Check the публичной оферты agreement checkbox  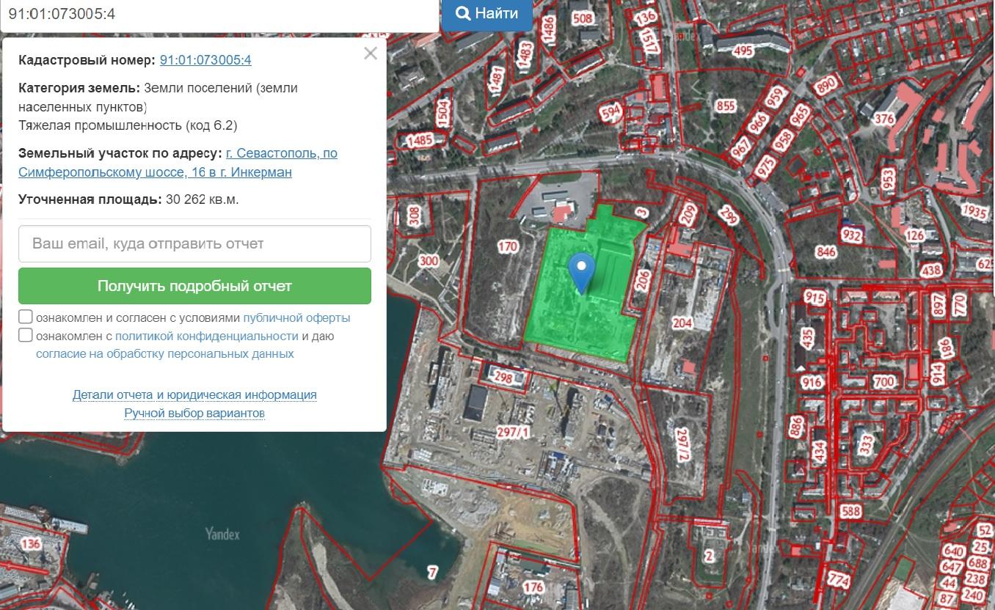click(26, 317)
